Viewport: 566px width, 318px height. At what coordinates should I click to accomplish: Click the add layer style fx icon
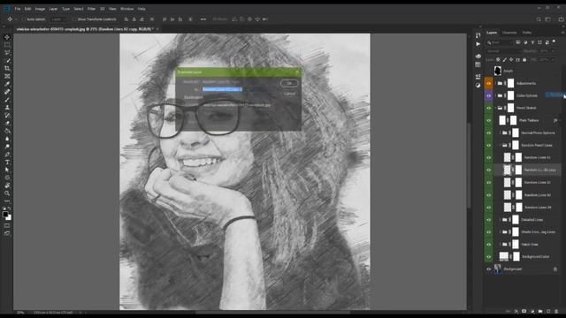(516, 311)
